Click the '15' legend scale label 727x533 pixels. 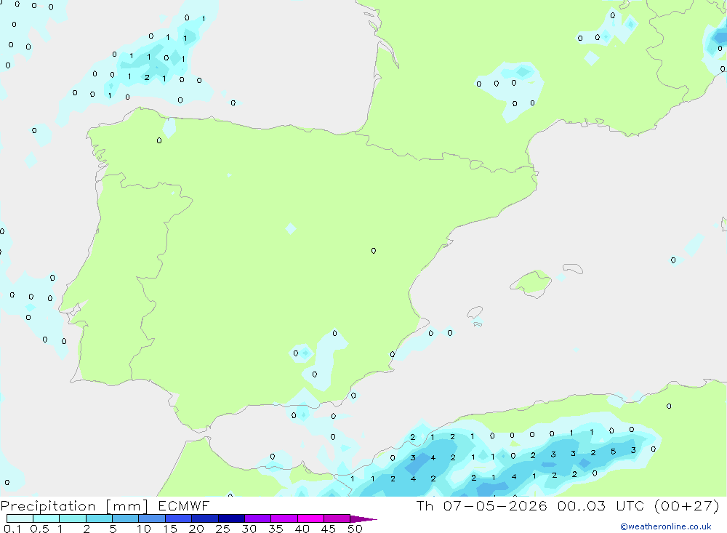pos(170,529)
